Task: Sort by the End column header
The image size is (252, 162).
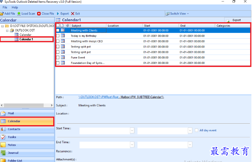Action: coord(197,26)
